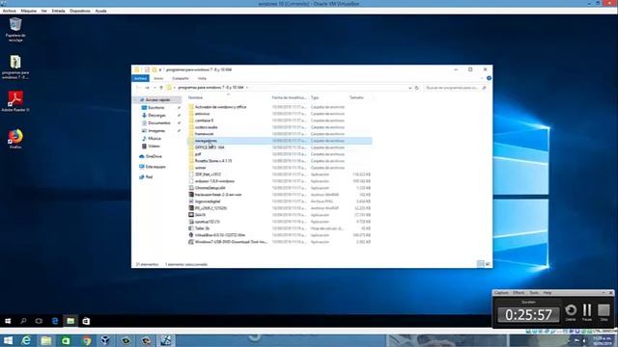
Task: Open Quick Access Toolbar customize dropdown
Action: click(x=160, y=69)
